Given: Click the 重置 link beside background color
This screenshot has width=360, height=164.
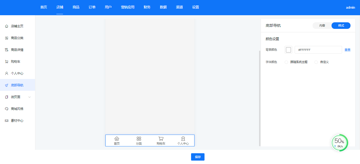Looking at the screenshot, I should (347, 50).
